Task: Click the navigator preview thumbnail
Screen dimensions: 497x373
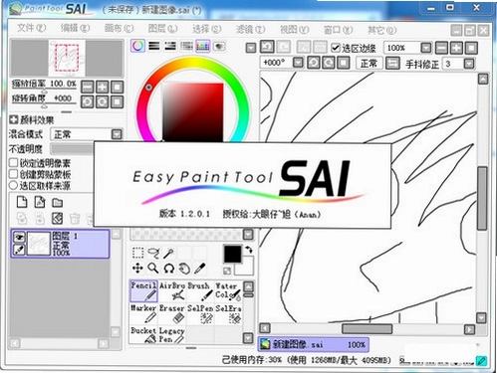Action: (x=67, y=59)
